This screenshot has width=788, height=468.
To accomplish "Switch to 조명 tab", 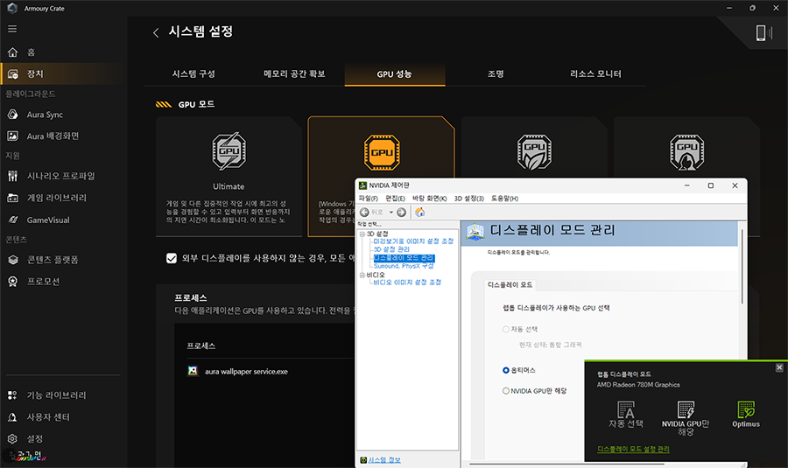I will click(496, 73).
